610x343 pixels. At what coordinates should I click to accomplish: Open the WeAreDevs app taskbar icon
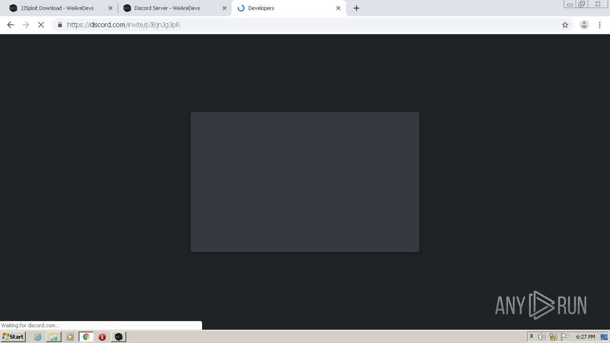119,337
